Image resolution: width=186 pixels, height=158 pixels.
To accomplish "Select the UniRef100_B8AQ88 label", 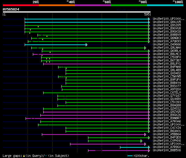I will pyautogui.click(x=167, y=106).
